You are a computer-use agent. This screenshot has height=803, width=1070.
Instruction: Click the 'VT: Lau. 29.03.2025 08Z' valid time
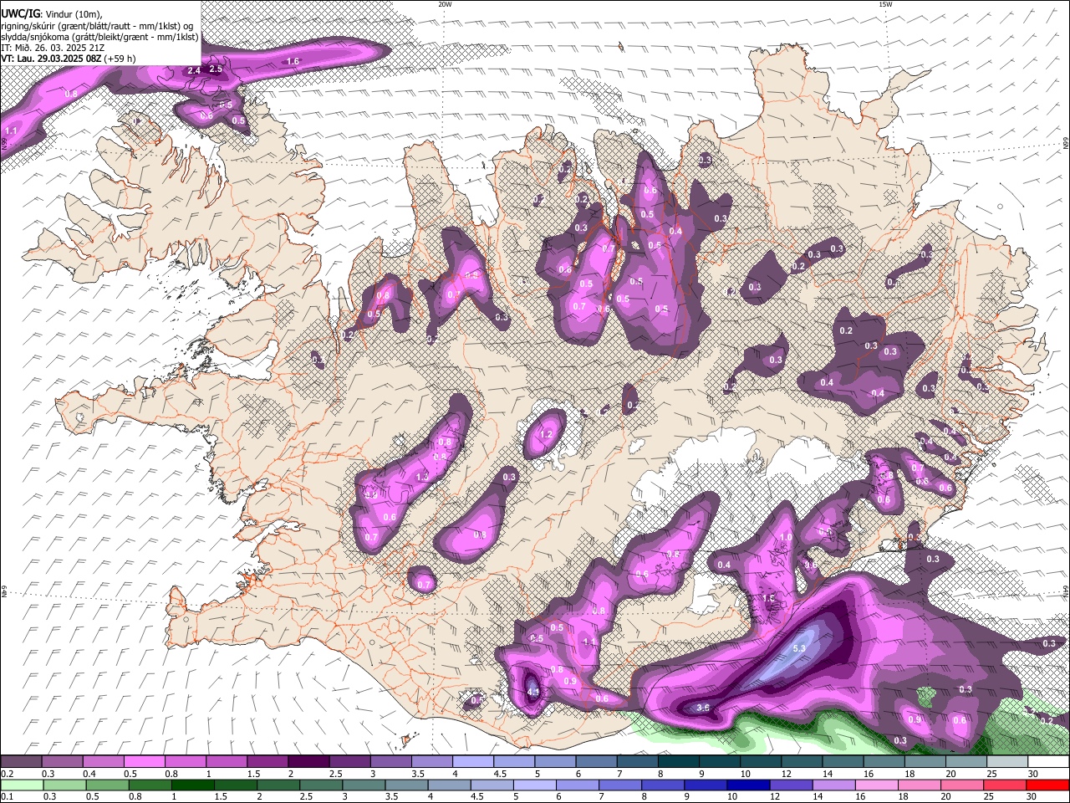51,59
